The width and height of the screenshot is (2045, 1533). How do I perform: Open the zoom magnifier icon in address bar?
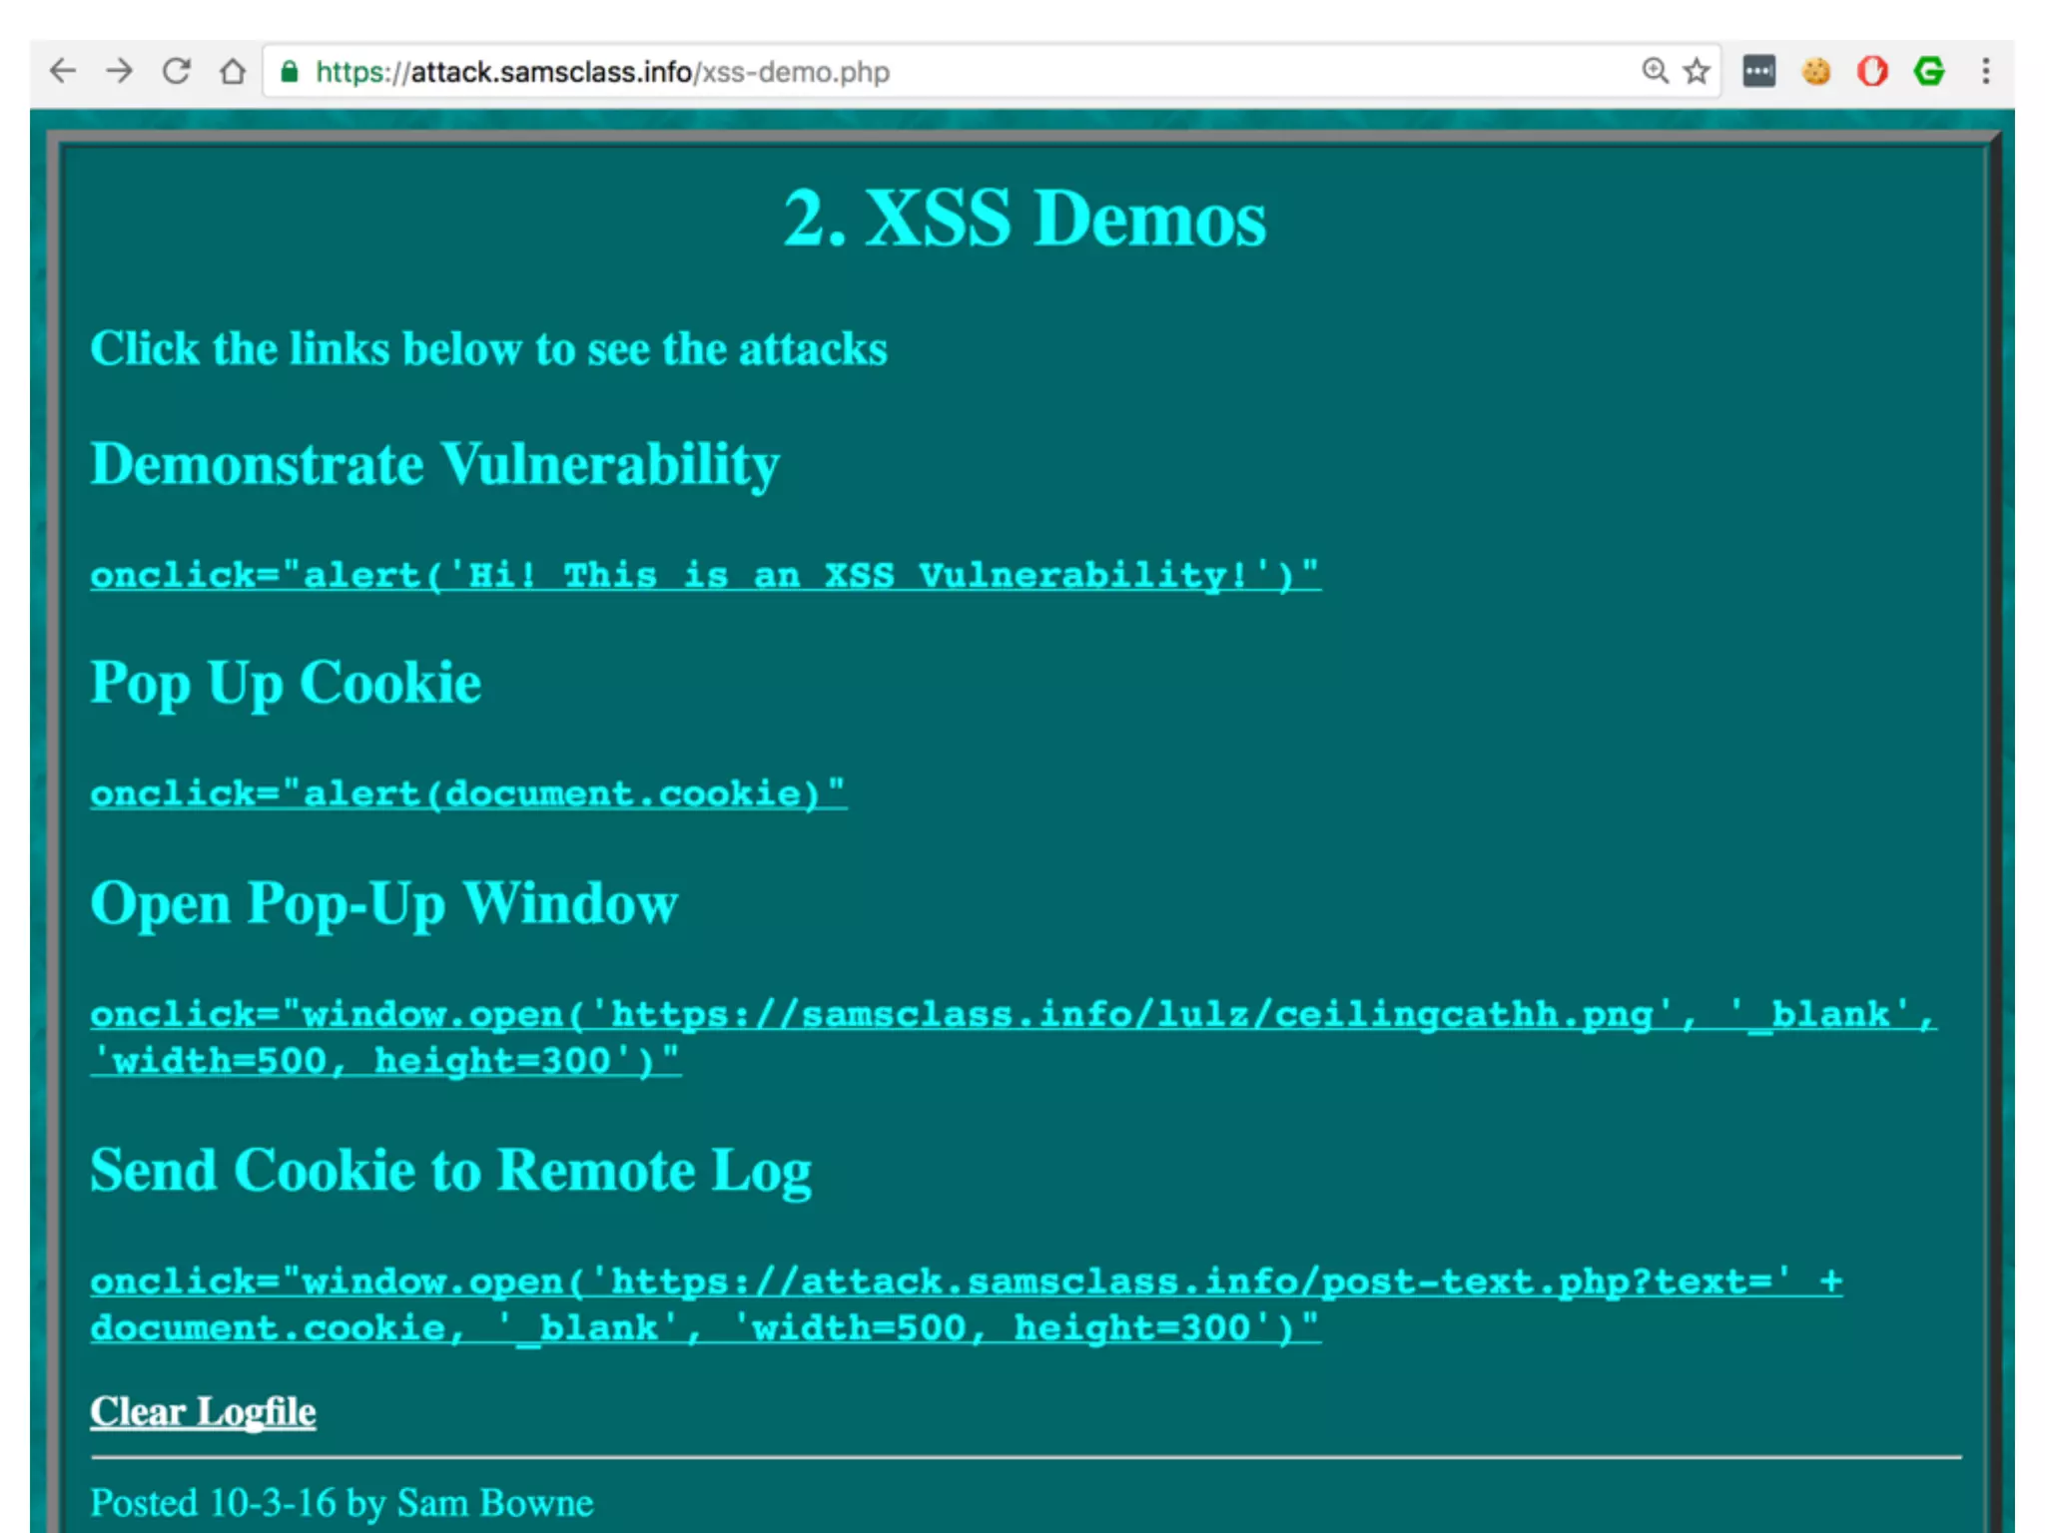(x=1655, y=71)
